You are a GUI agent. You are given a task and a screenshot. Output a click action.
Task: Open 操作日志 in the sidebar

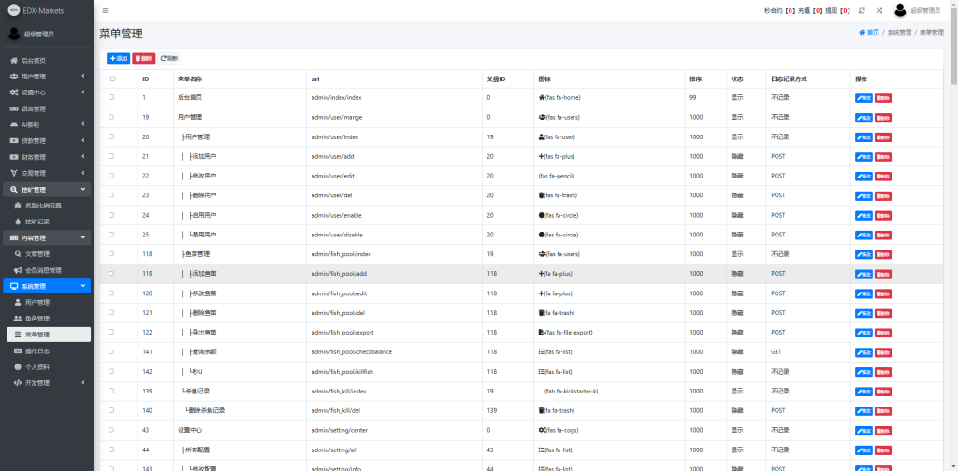coord(37,350)
